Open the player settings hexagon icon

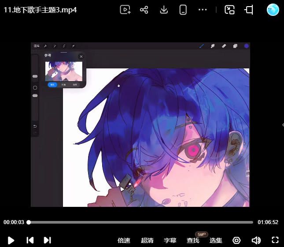(236, 240)
